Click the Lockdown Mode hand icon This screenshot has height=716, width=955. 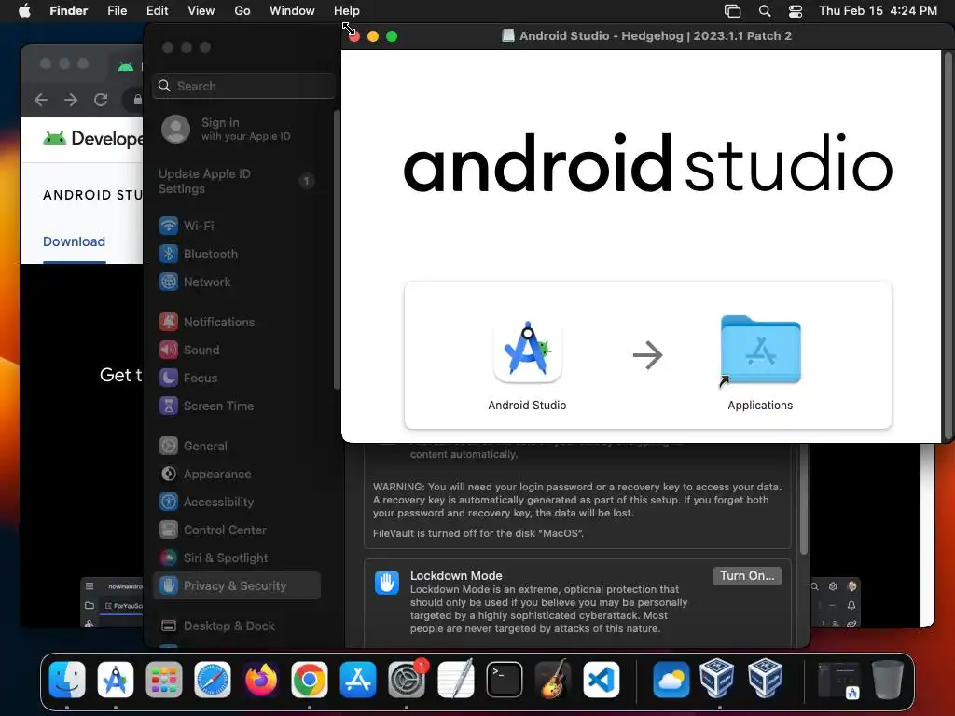pos(387,583)
